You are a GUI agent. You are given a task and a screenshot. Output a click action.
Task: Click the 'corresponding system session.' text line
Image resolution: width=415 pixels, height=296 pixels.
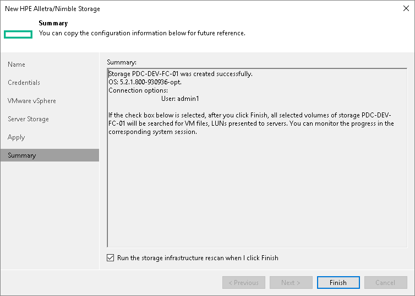(x=152, y=132)
